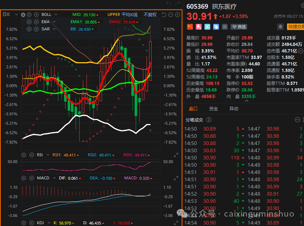
Task: Maximize the MACD panel
Action: click(176, 178)
